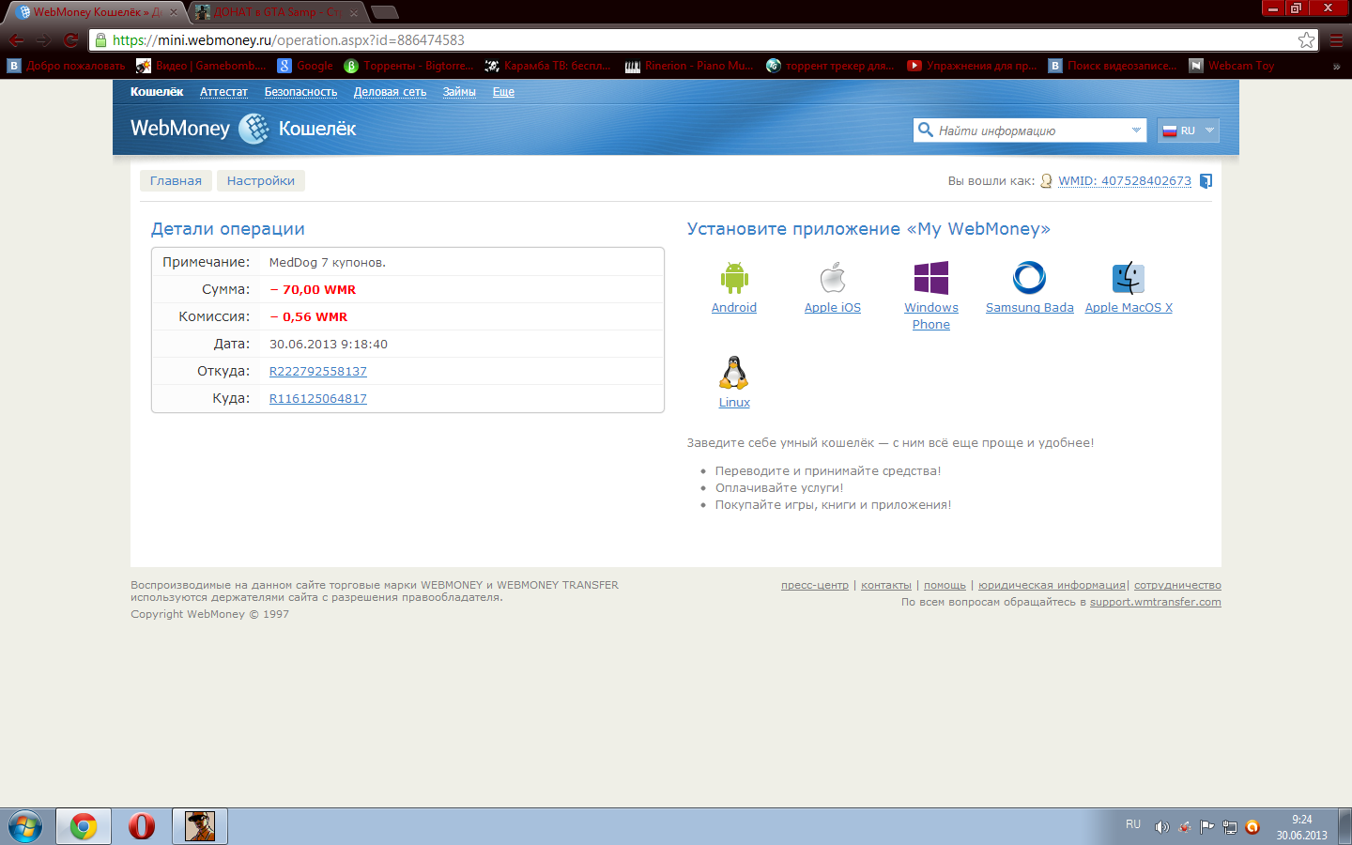1352x845 pixels.
Task: Show hidden bookmarks with the chevron
Action: pos(1336,66)
